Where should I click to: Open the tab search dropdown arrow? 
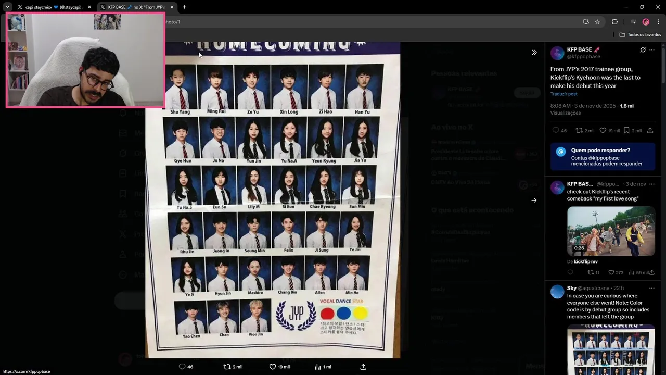click(x=7, y=7)
